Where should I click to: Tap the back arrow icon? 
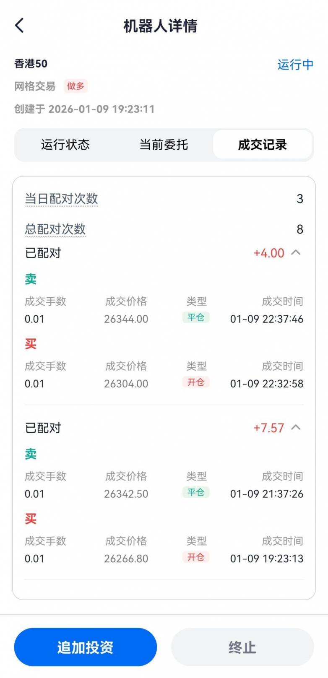click(20, 26)
